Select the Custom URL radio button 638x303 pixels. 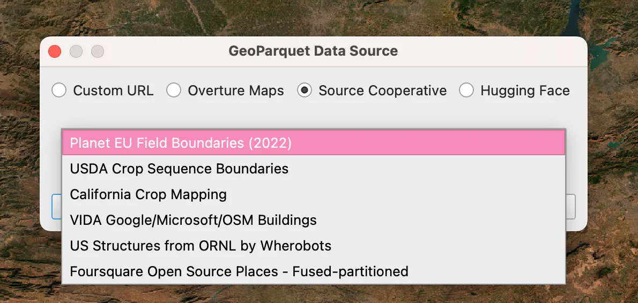coord(59,90)
